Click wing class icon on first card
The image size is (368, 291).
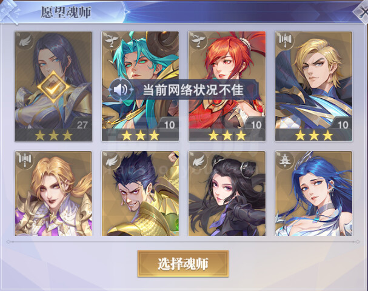[x=25, y=41]
